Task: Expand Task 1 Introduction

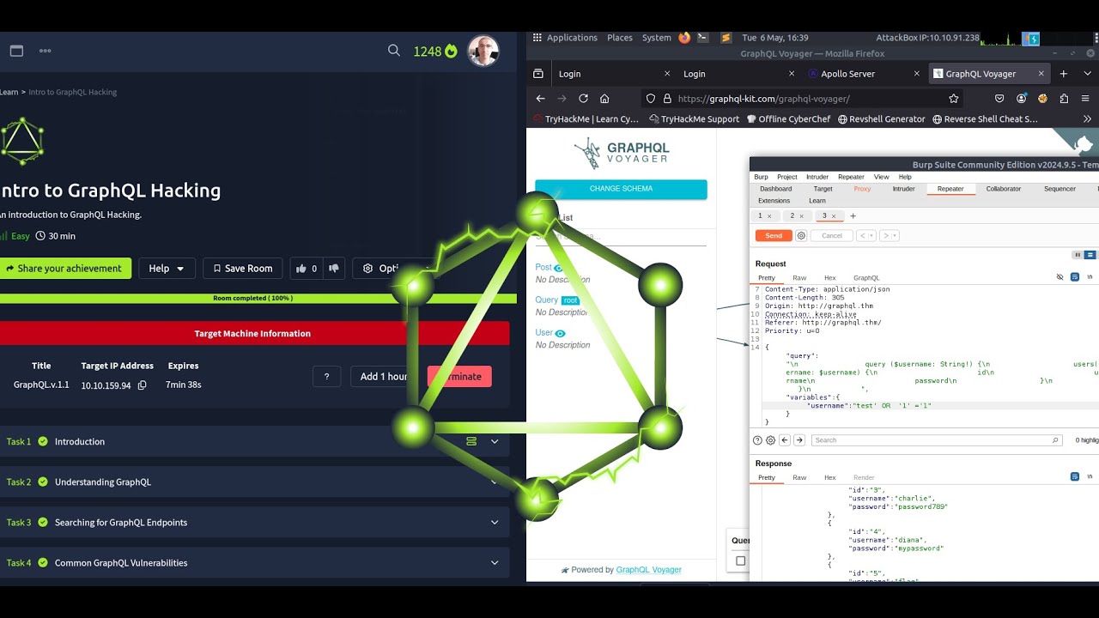Action: tap(495, 441)
